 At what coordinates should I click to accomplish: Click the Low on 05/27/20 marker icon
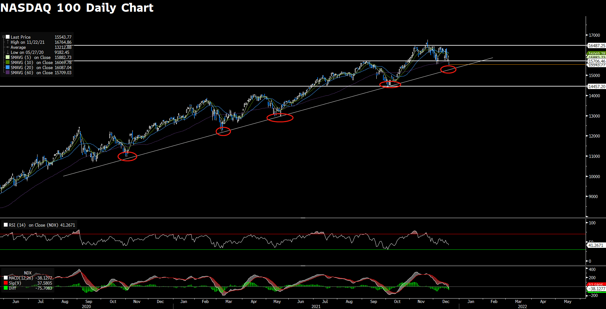[8, 52]
